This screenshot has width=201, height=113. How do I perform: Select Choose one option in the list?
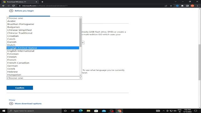pyautogui.click(x=43, y=18)
